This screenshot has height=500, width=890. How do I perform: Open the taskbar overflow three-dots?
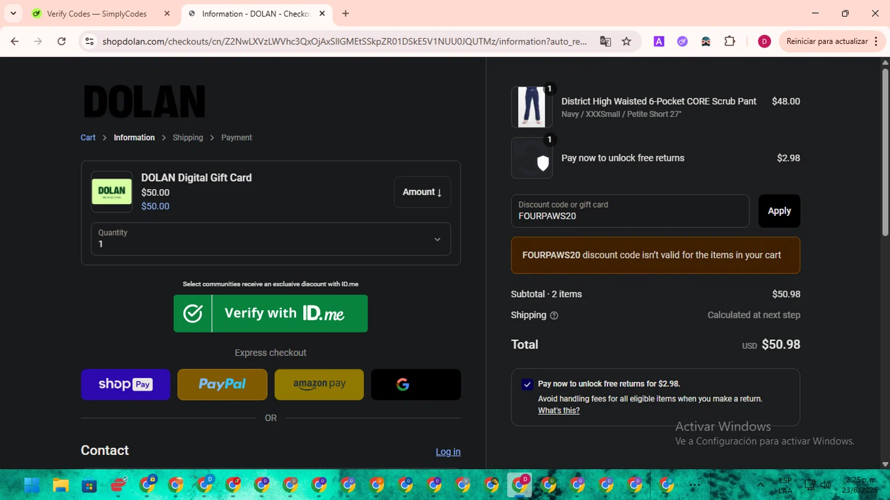(x=695, y=485)
